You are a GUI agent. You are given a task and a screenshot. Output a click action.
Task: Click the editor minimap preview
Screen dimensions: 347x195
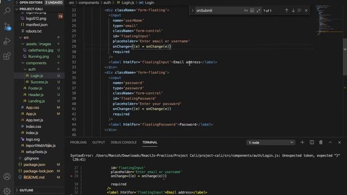[x=329, y=20]
